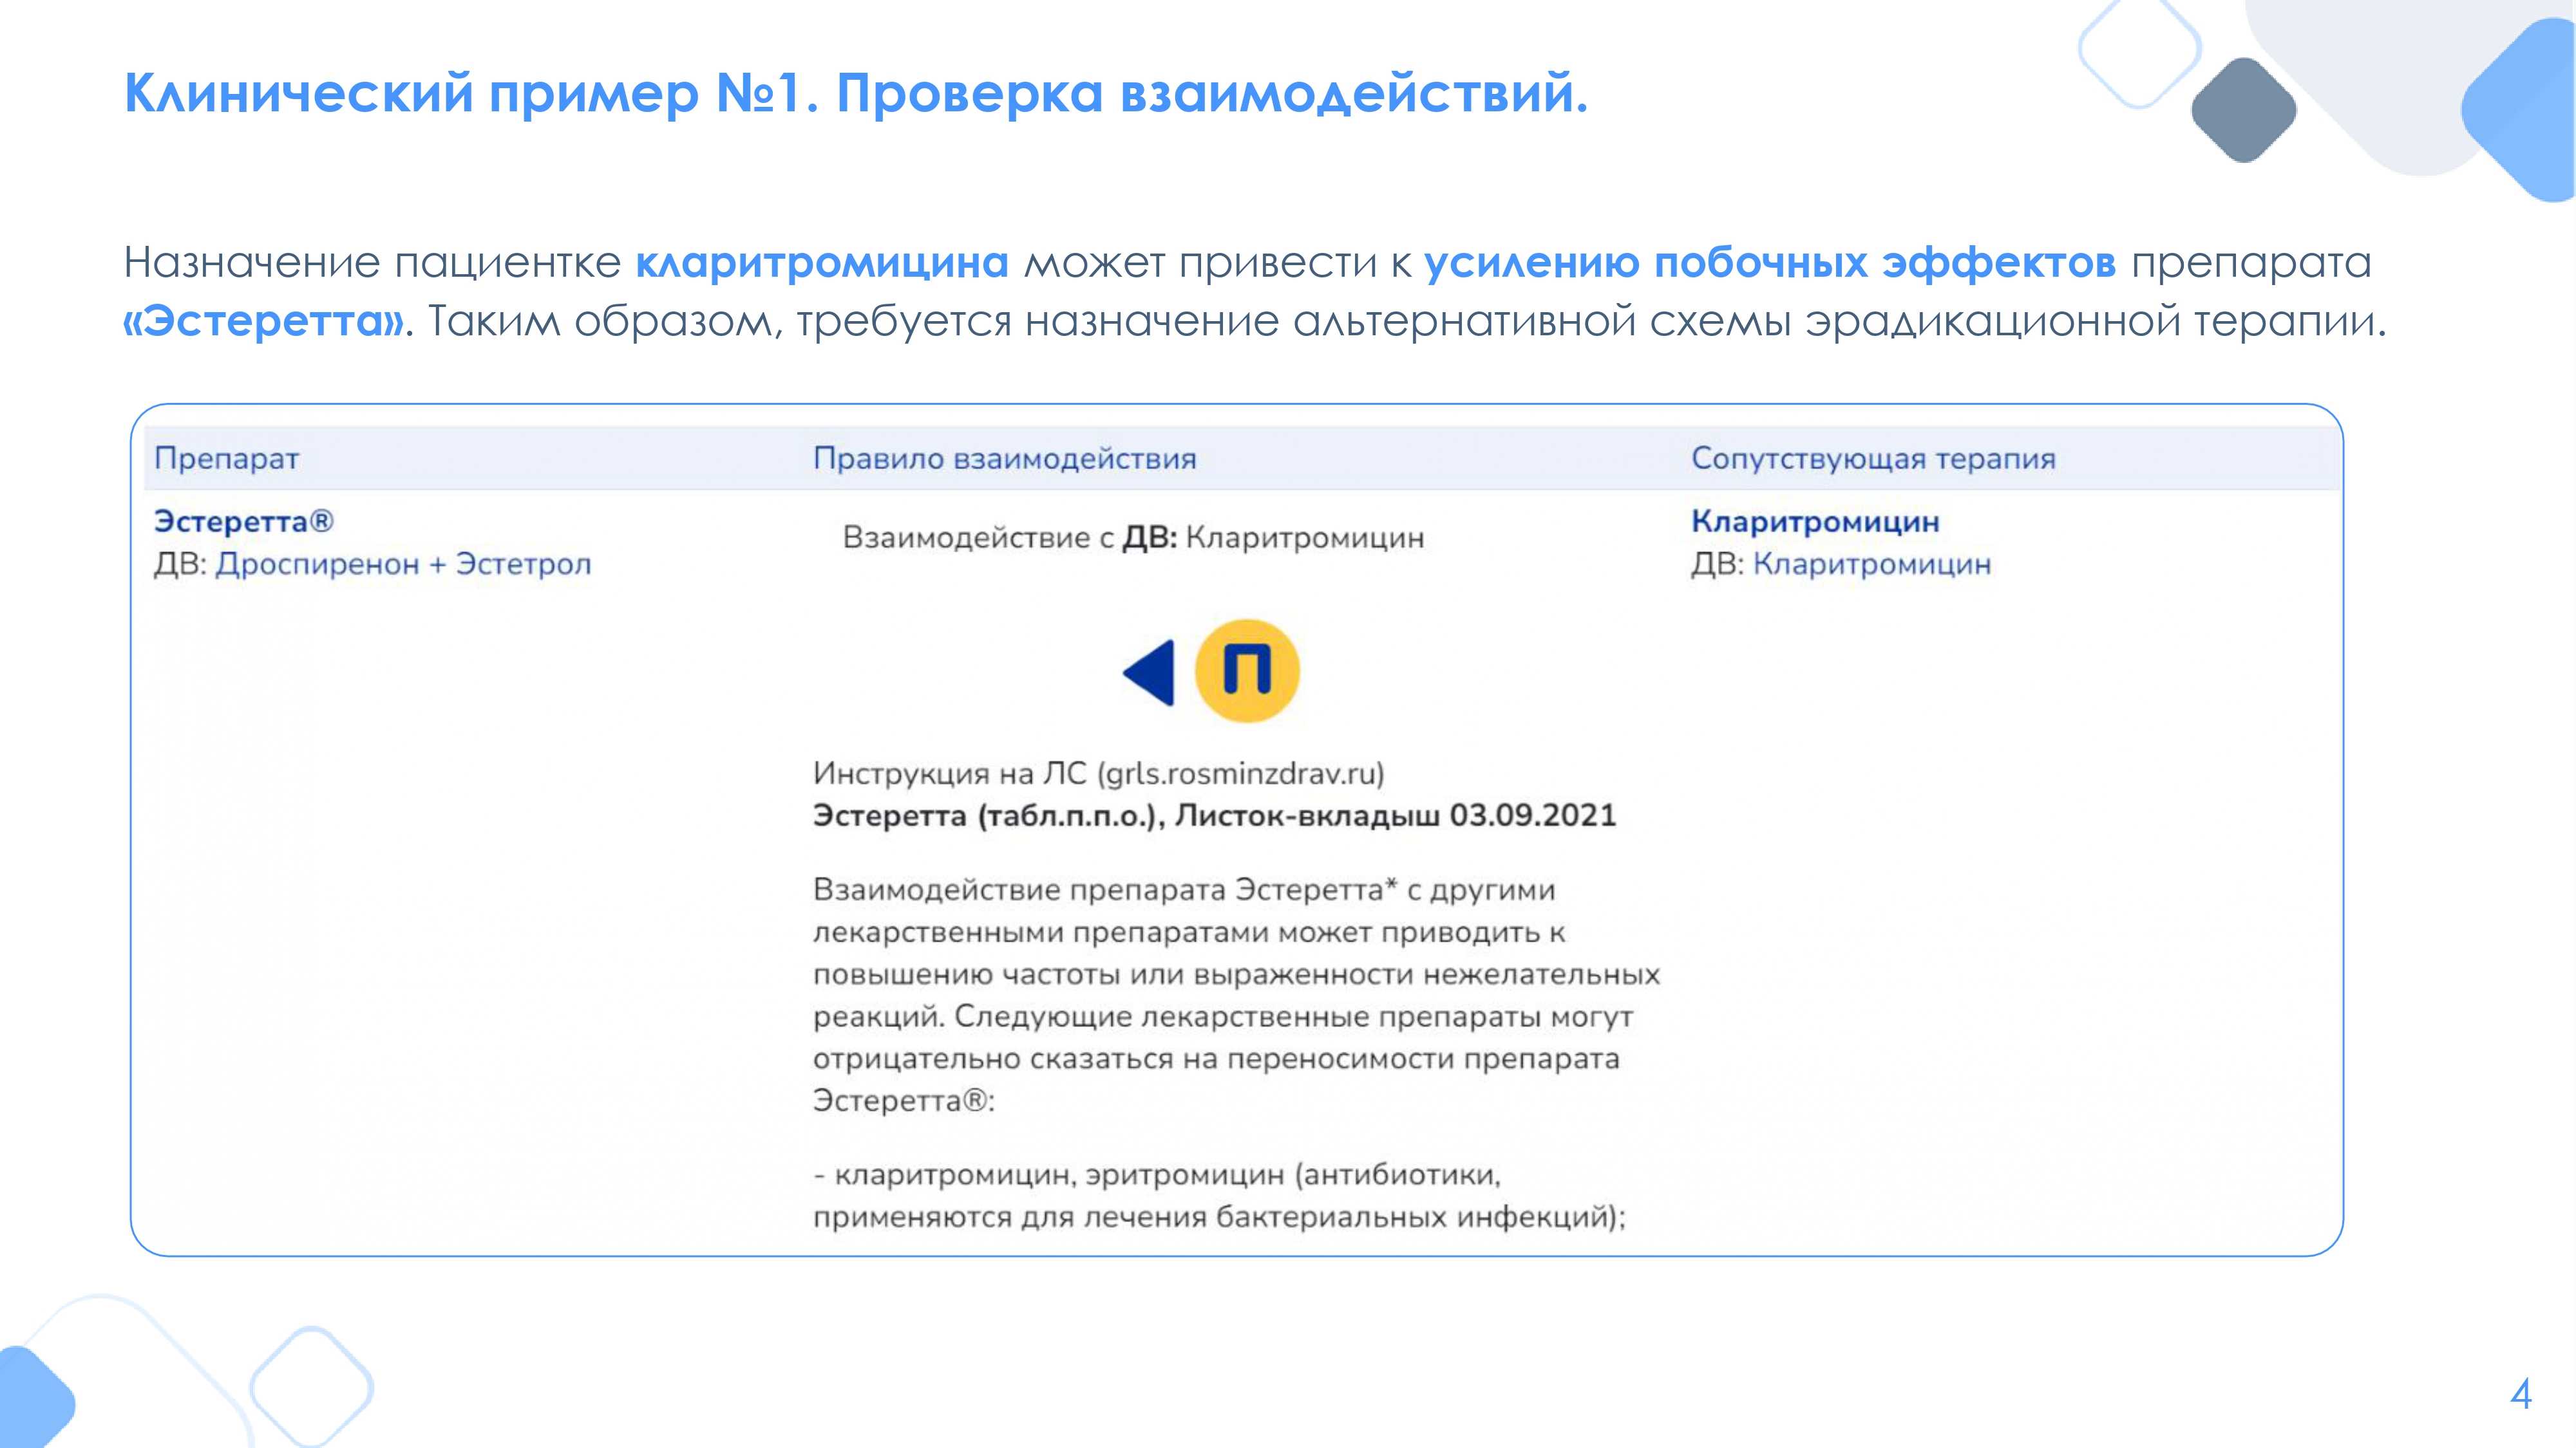Click the outlined diamond shape bottom left

pos(311,1387)
